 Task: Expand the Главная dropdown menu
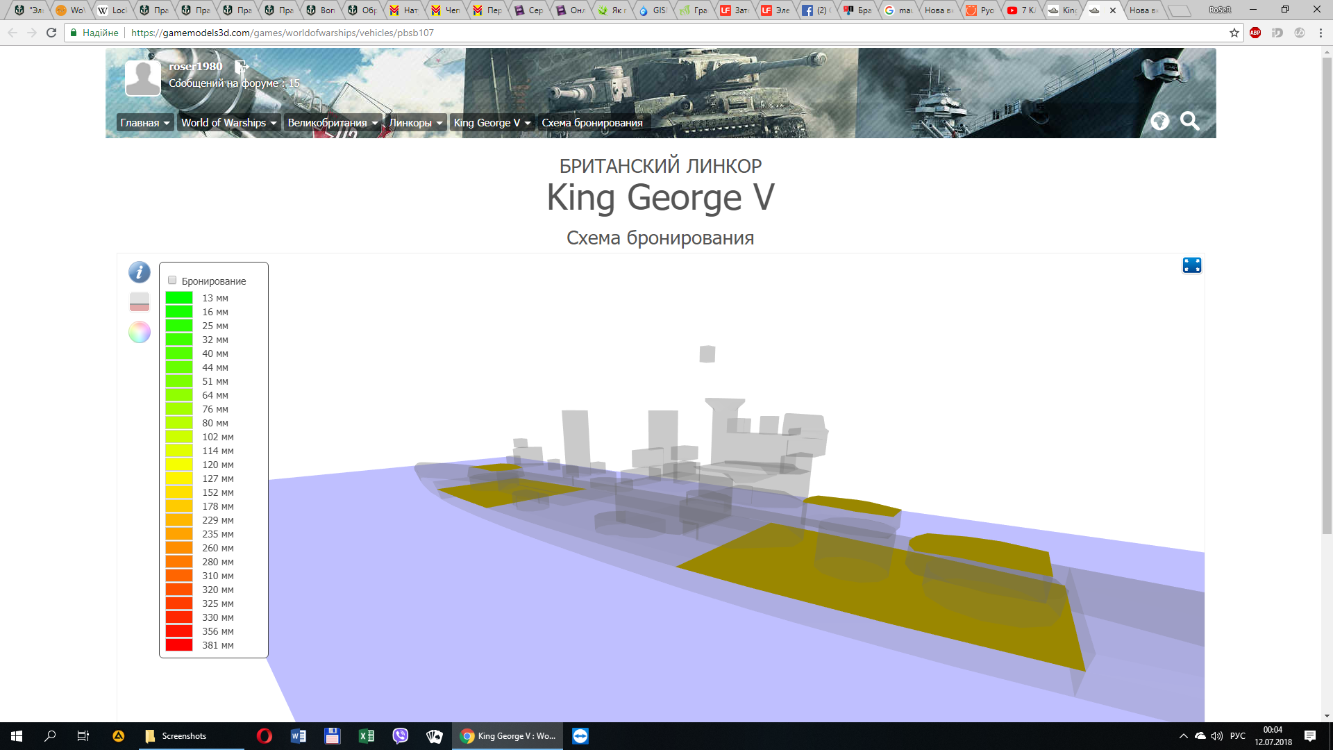tap(145, 123)
